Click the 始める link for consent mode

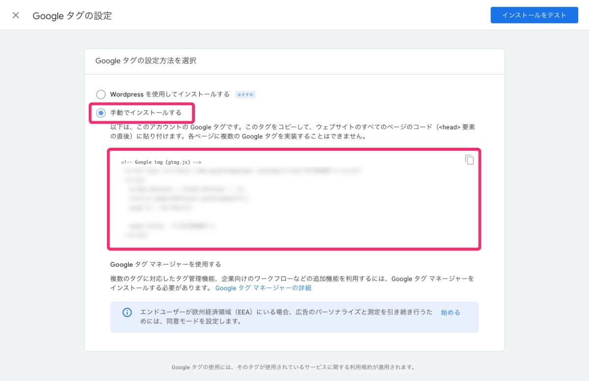pos(450,312)
